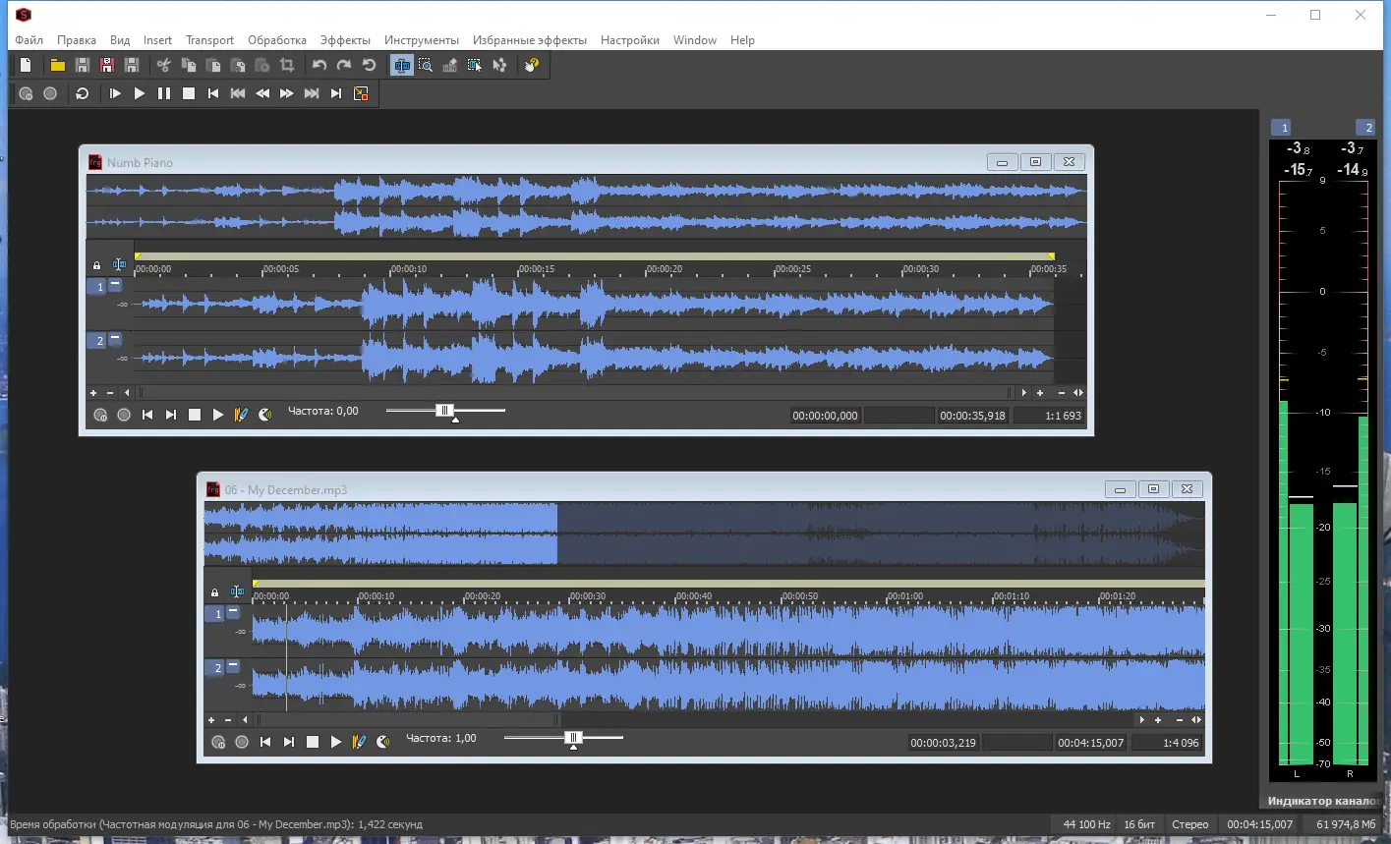
Task: Open the Инструменты menu
Action: (421, 40)
